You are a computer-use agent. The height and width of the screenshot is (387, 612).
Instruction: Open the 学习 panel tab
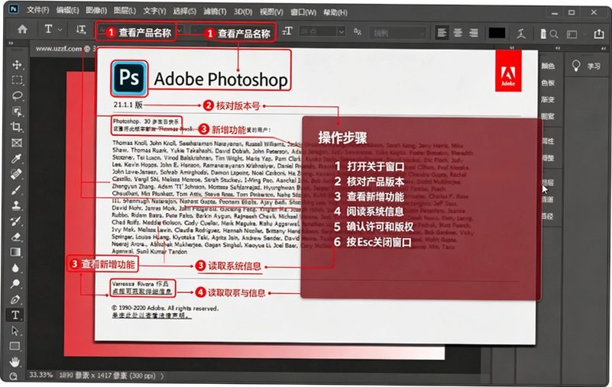(594, 66)
